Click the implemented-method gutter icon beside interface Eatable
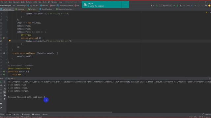Screen dimensions: 211x118 (4, 71)
